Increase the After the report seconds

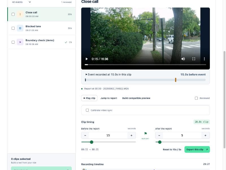[205, 135]
